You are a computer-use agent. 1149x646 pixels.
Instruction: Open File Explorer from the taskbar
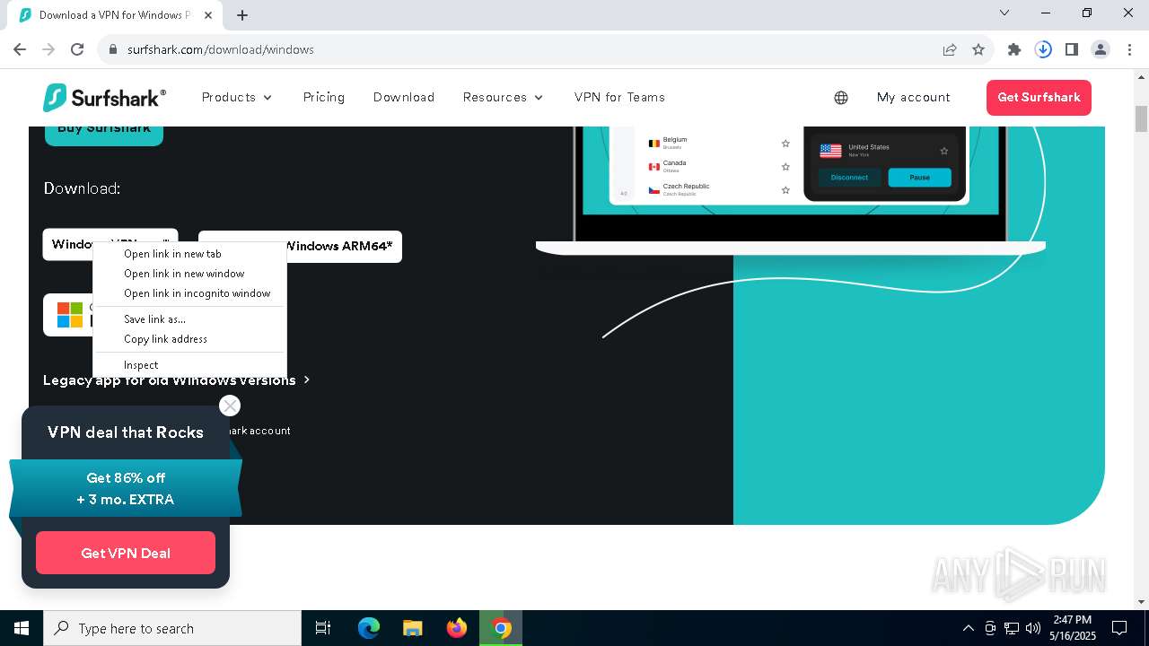412,628
